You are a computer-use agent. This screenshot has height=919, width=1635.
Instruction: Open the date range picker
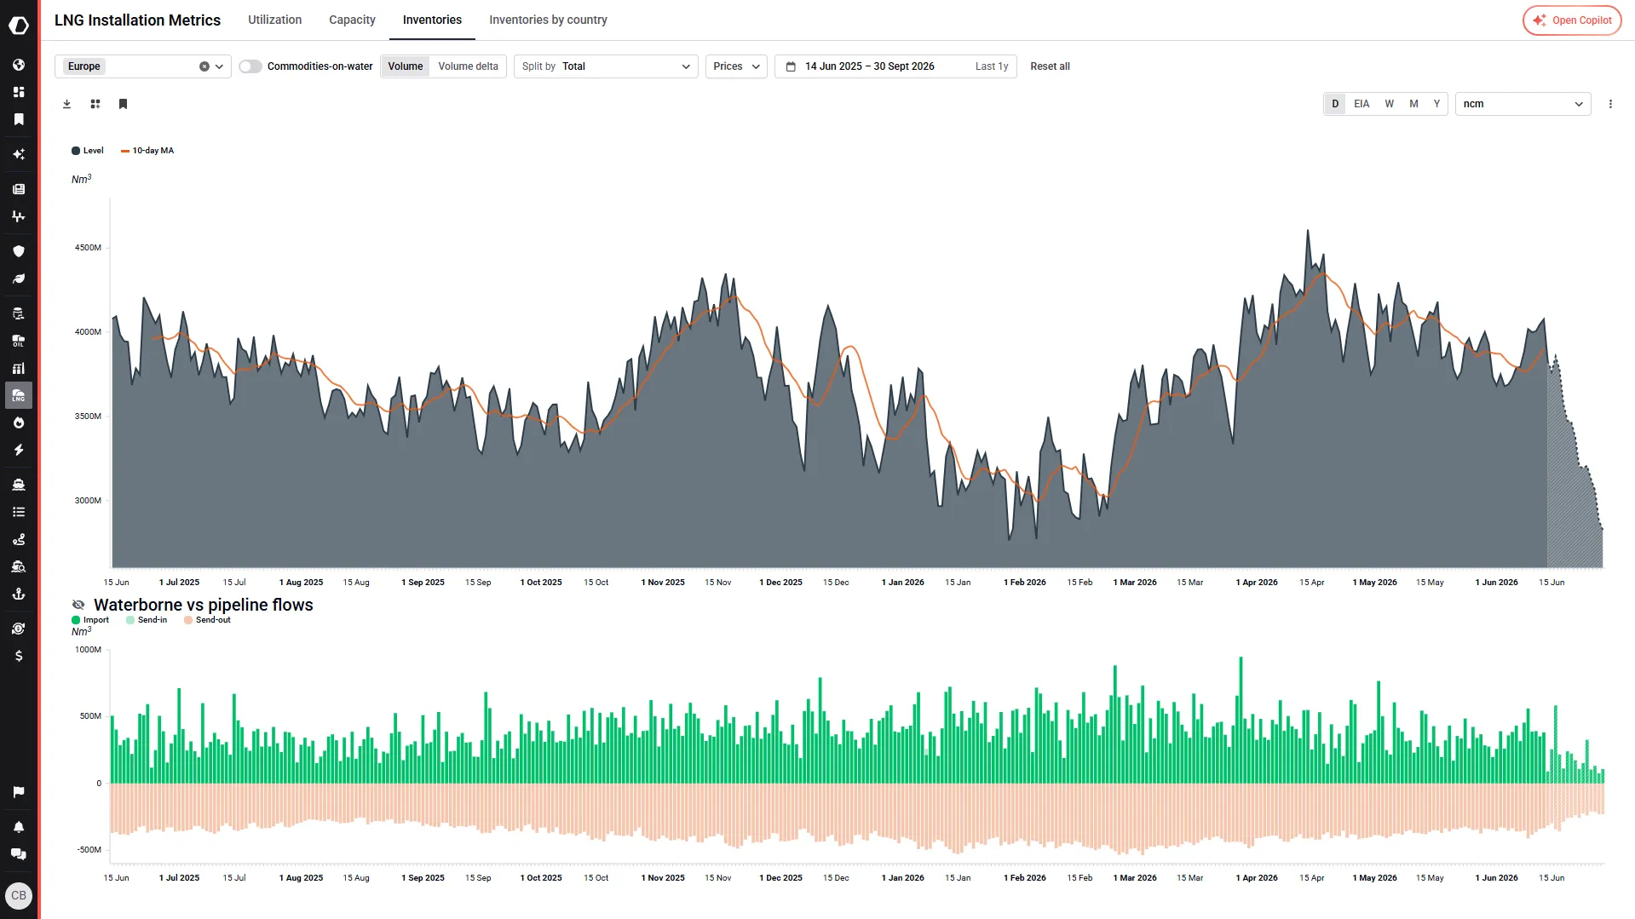click(x=869, y=66)
